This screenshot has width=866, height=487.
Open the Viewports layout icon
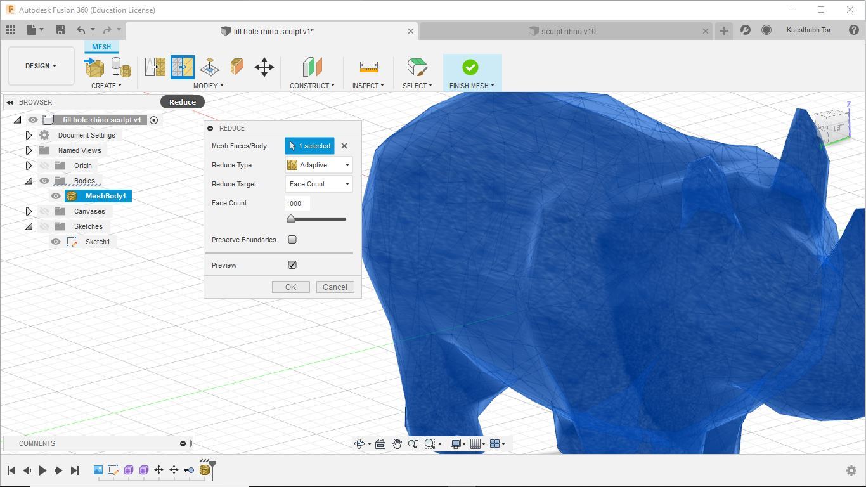494,444
